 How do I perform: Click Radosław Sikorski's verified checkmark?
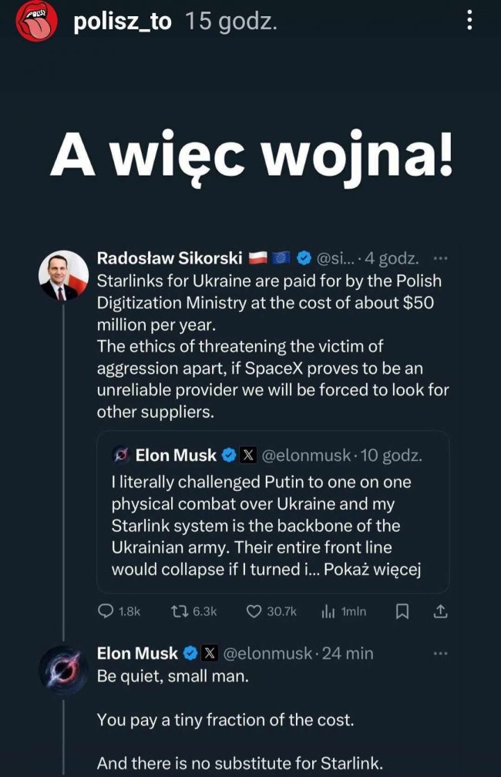(304, 259)
